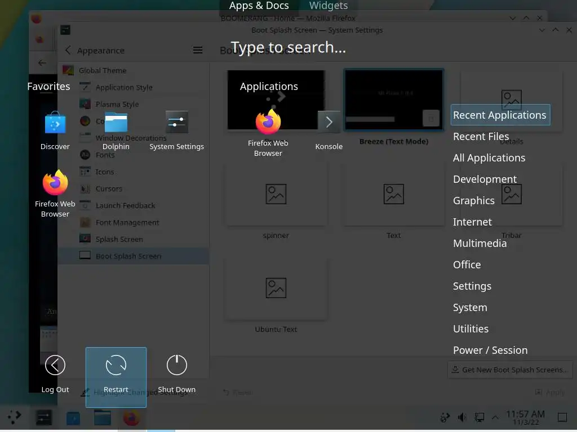Select Launch Feedback in System Settings sidebar
The height and width of the screenshot is (432, 577).
(x=133, y=205)
